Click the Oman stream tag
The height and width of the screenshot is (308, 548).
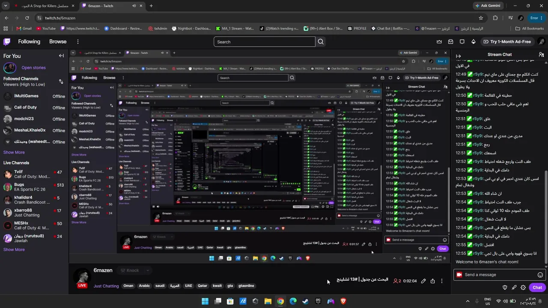click(128, 286)
